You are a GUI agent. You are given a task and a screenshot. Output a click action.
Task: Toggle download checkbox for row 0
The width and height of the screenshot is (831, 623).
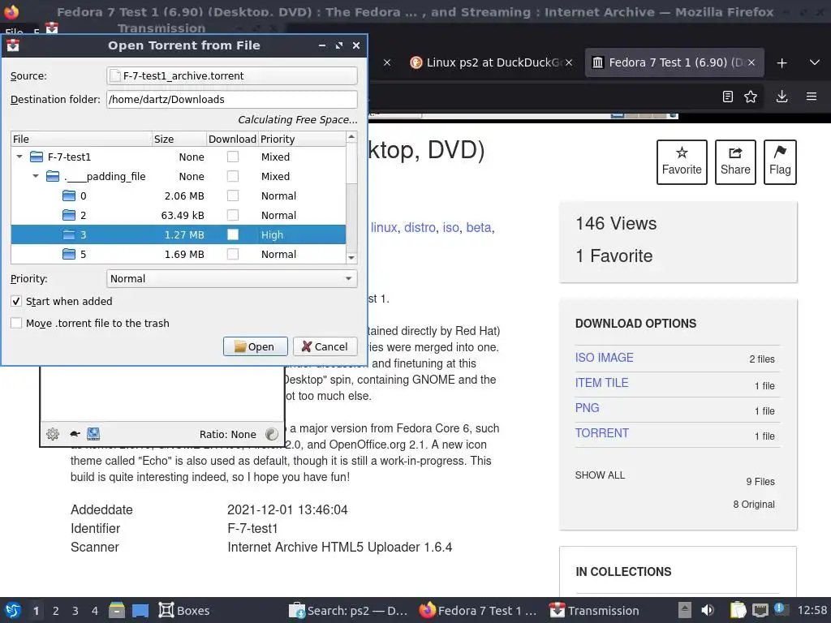click(233, 196)
